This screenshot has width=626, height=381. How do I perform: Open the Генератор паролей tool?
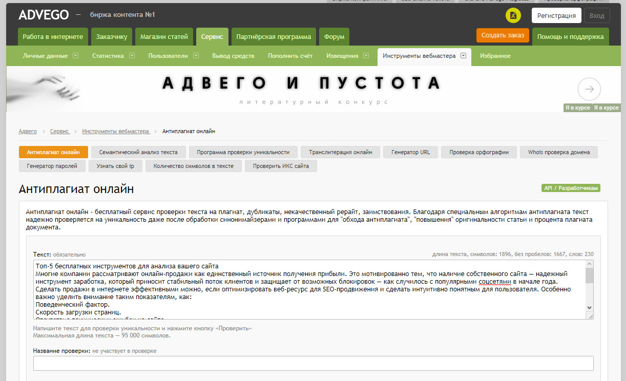pyautogui.click(x=52, y=166)
